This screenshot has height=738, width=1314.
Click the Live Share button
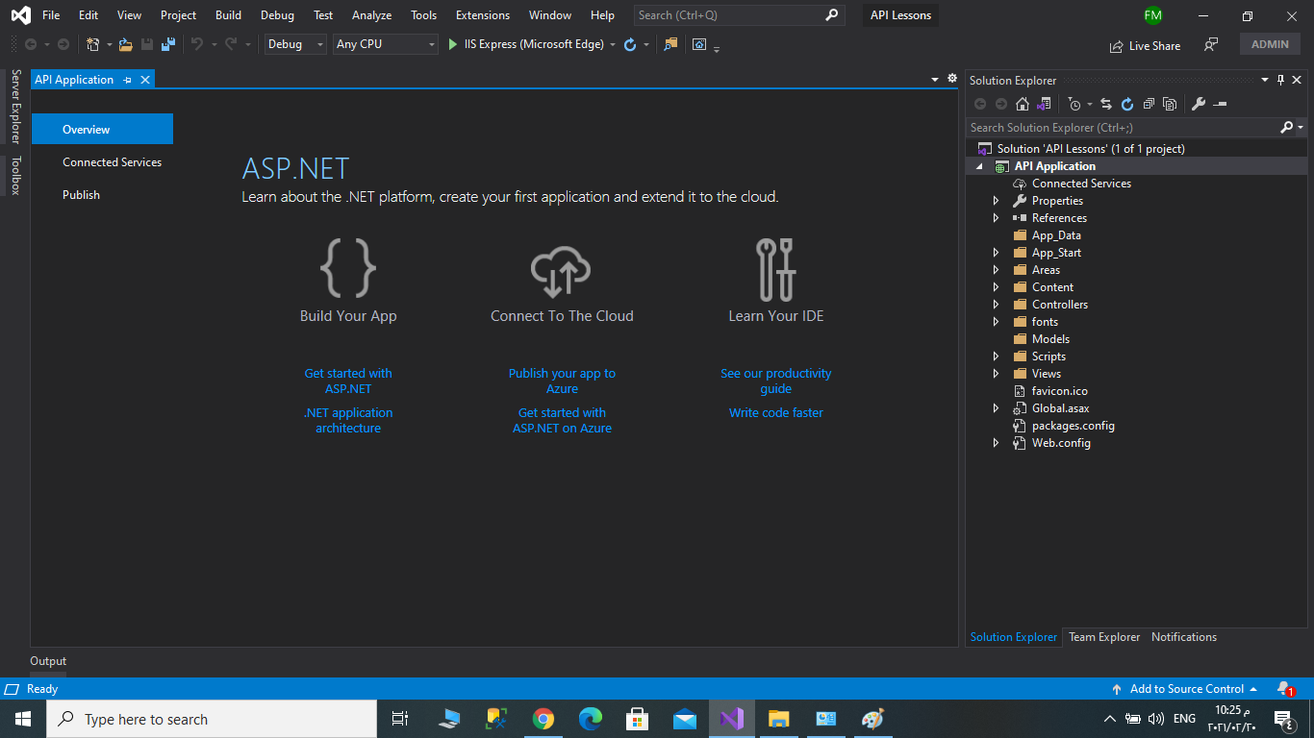1145,45
